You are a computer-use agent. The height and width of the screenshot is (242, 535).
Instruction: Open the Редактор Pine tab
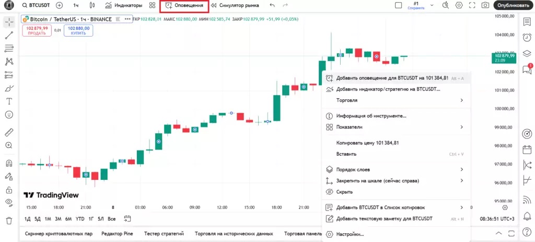(117, 234)
